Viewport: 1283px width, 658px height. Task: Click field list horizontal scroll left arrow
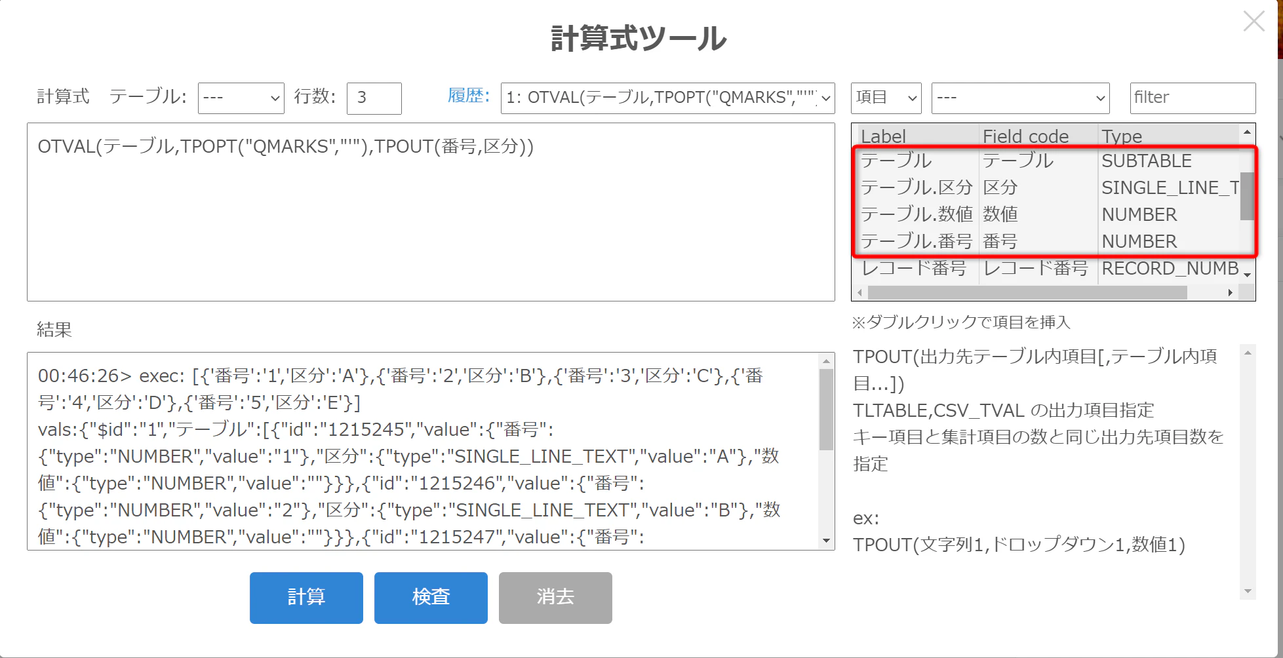point(860,293)
